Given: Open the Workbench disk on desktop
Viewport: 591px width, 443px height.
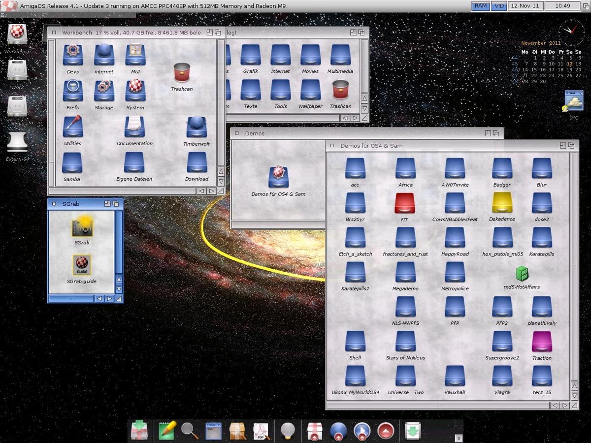Looking at the screenshot, I should coord(17,34).
